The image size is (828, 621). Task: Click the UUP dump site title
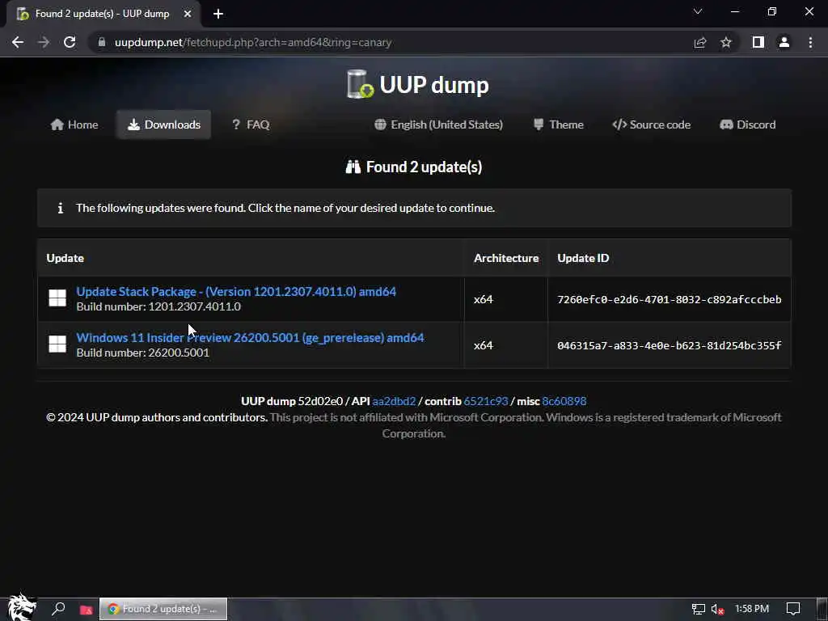(x=434, y=84)
